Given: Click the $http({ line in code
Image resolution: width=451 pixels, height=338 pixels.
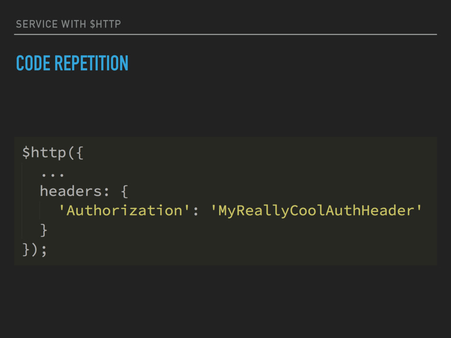Looking at the screenshot, I should [x=53, y=153].
